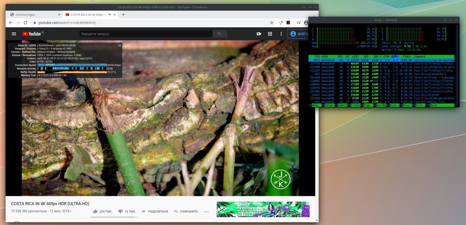Image resolution: width=466 pixels, height=225 pixels.
Task: Click the green advertisement banner
Action: click(263, 209)
